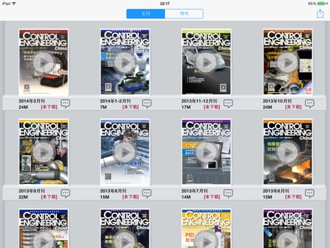Select the 2014年1-2月刊 title text
This screenshot has width=330, height=248.
tap(115, 101)
